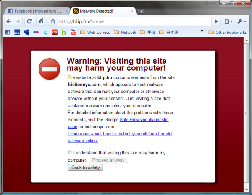Open the green h bookmark icon

(x=64, y=32)
